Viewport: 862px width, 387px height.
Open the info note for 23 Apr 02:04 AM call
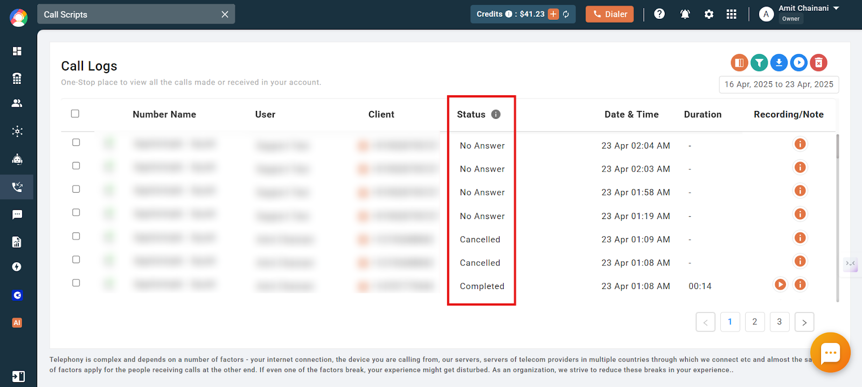point(800,144)
